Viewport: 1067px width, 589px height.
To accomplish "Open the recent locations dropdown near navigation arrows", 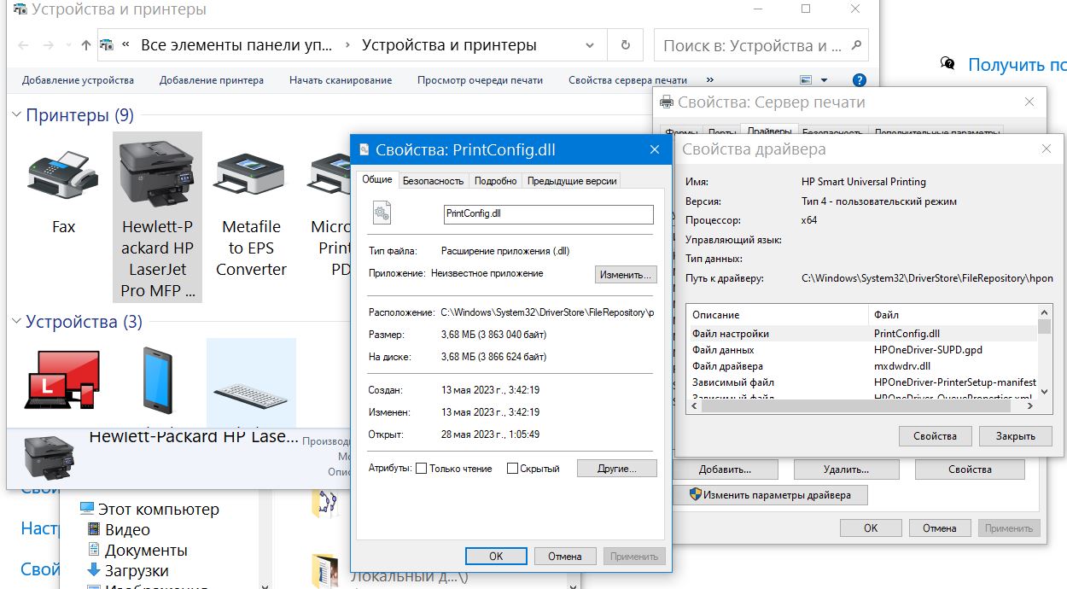I will click(68, 45).
